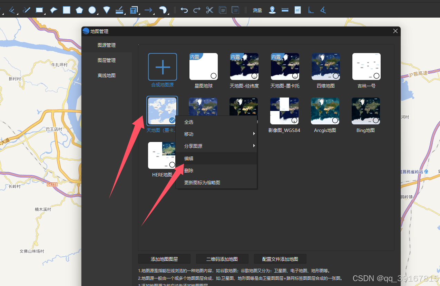
Task: Click 牛扎坪村 on the background map
Action: coord(59,64)
